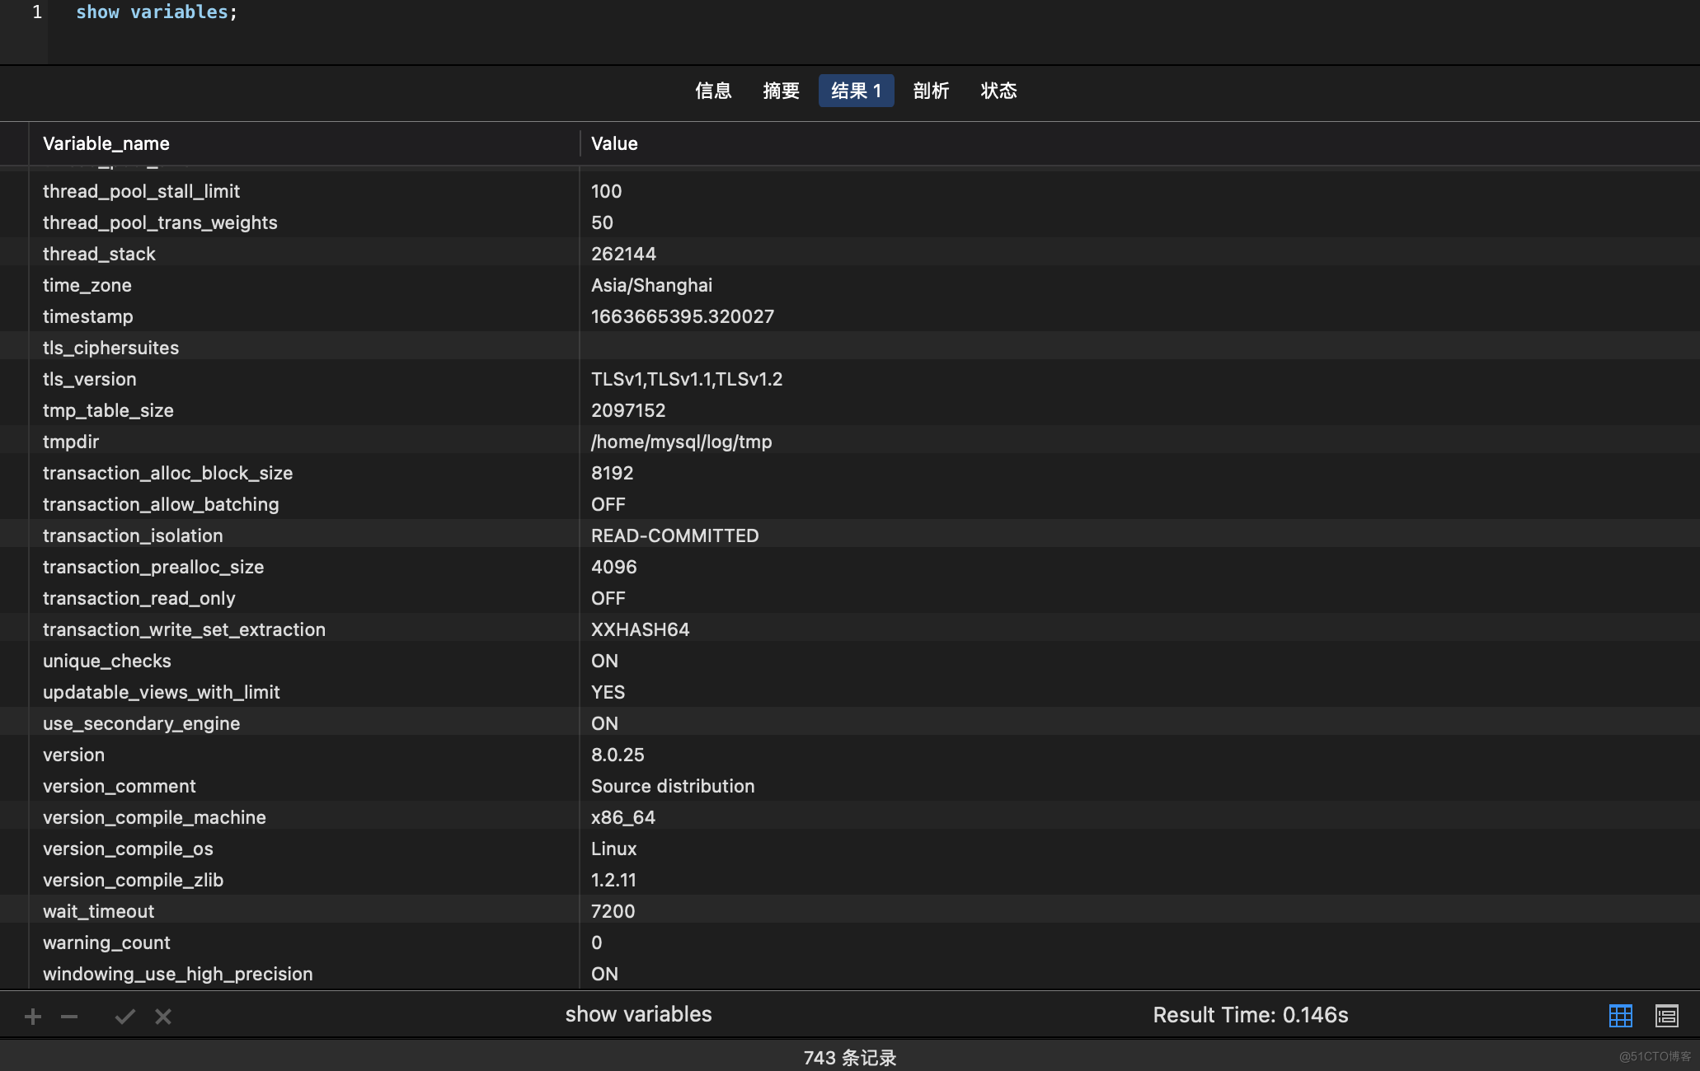Select the thread_pool_trans_weights cell
Image resolution: width=1700 pixels, height=1071 pixels.
[x=160, y=222]
